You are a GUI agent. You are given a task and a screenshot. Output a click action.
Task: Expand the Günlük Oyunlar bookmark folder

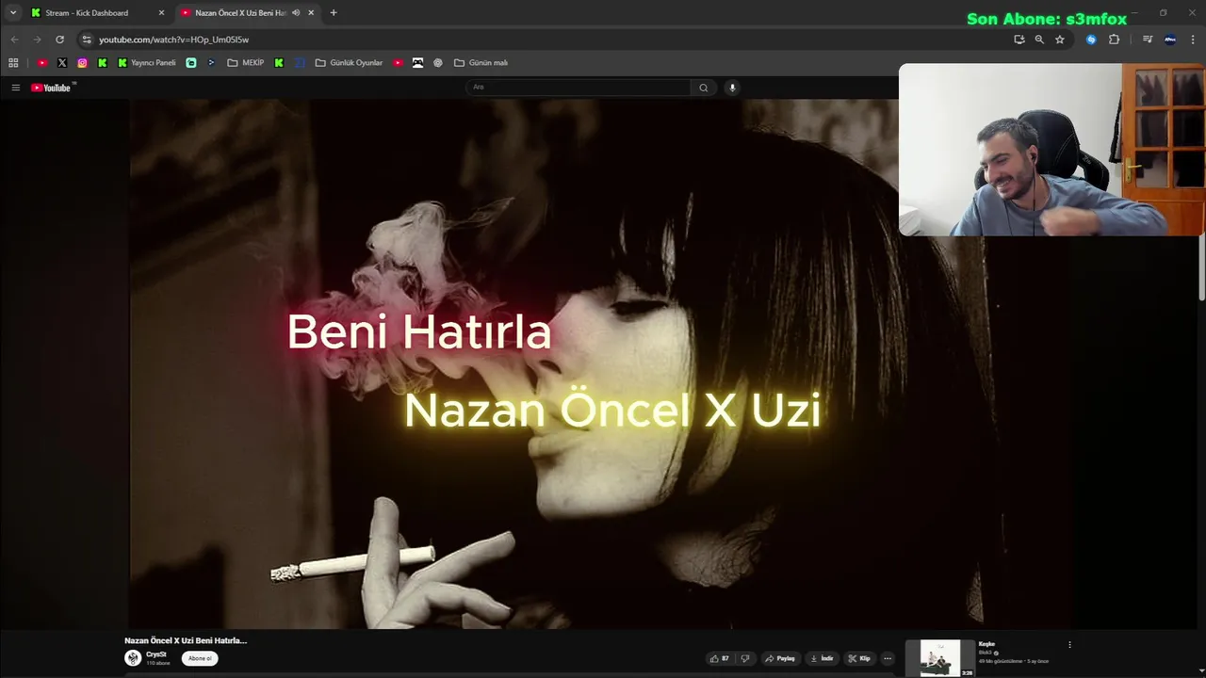(x=349, y=63)
